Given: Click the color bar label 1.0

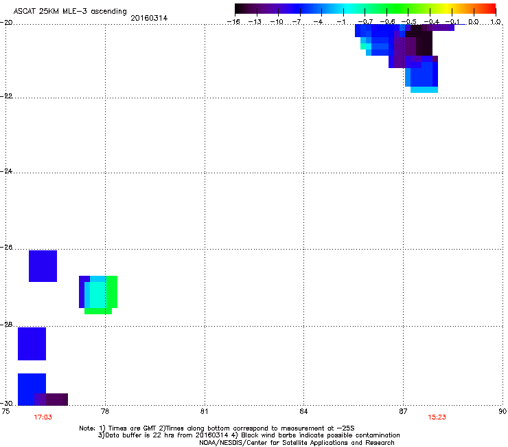Looking at the screenshot, I should [x=496, y=22].
